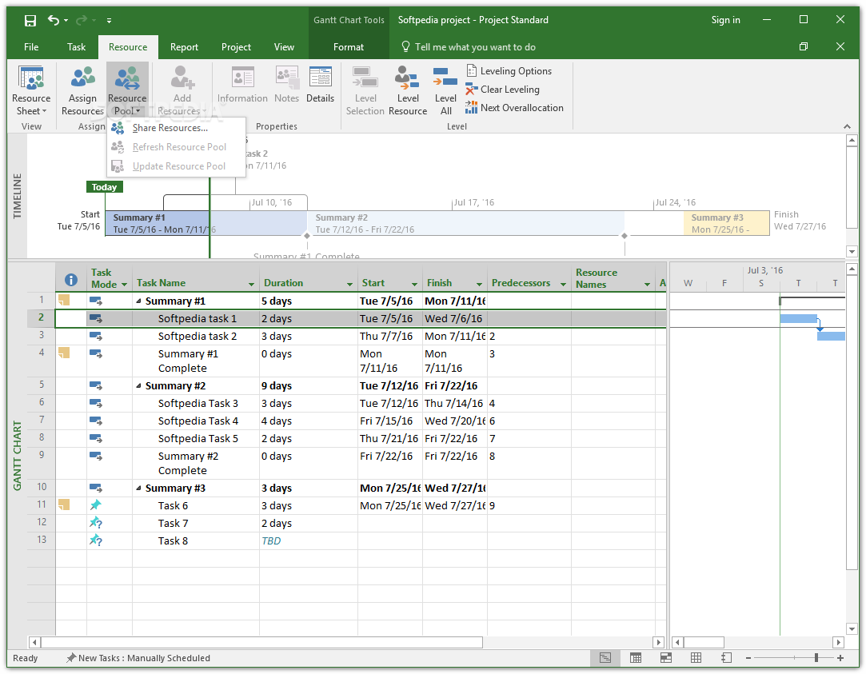Click the note indicator on Summary #1 row

pos(64,301)
